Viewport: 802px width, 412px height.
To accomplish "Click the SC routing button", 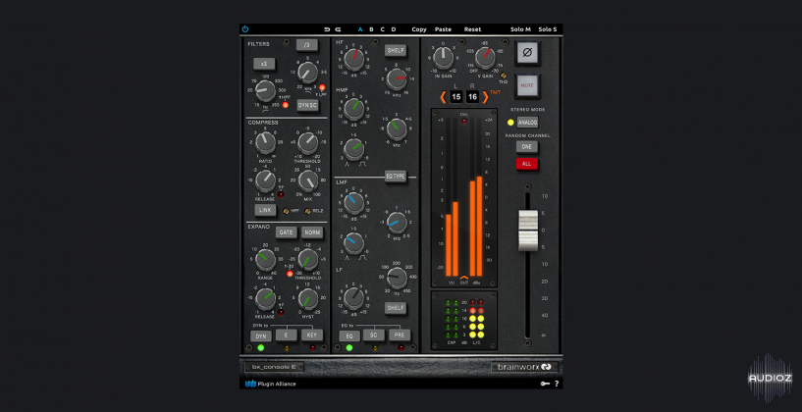I will click(374, 335).
